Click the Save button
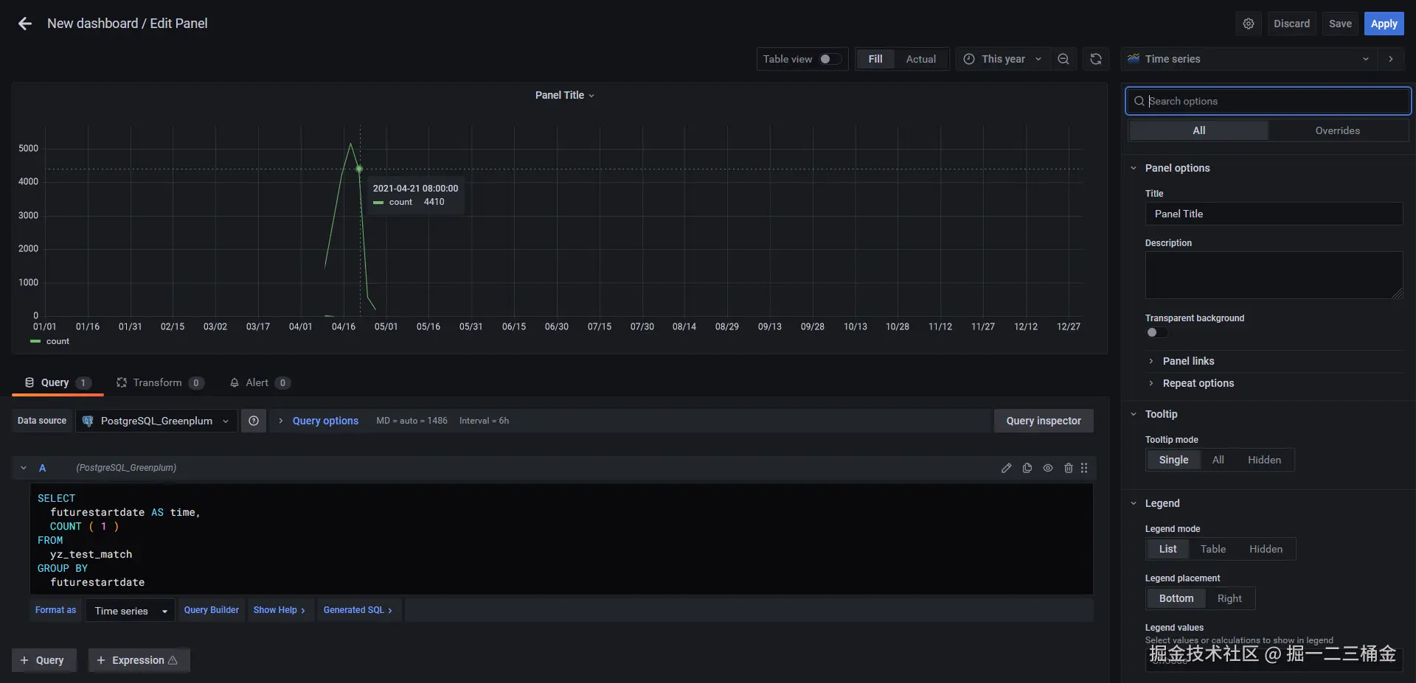The height and width of the screenshot is (683, 1416). coord(1340,24)
